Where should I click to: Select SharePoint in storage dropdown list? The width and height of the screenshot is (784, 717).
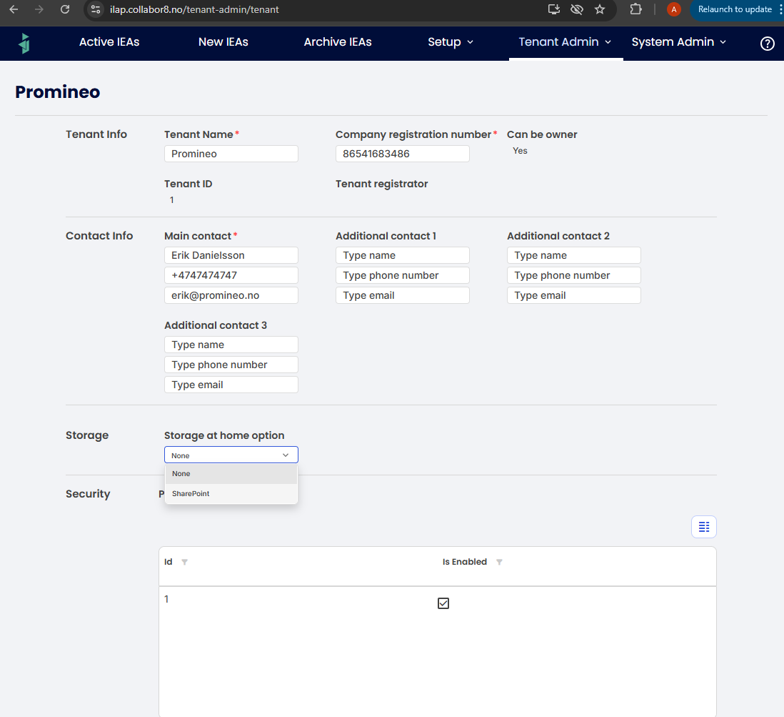[x=231, y=494]
